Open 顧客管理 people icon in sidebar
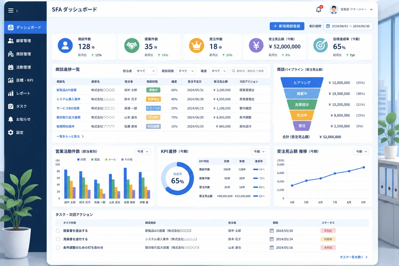Viewport: 399px width, 266px height. point(11,41)
